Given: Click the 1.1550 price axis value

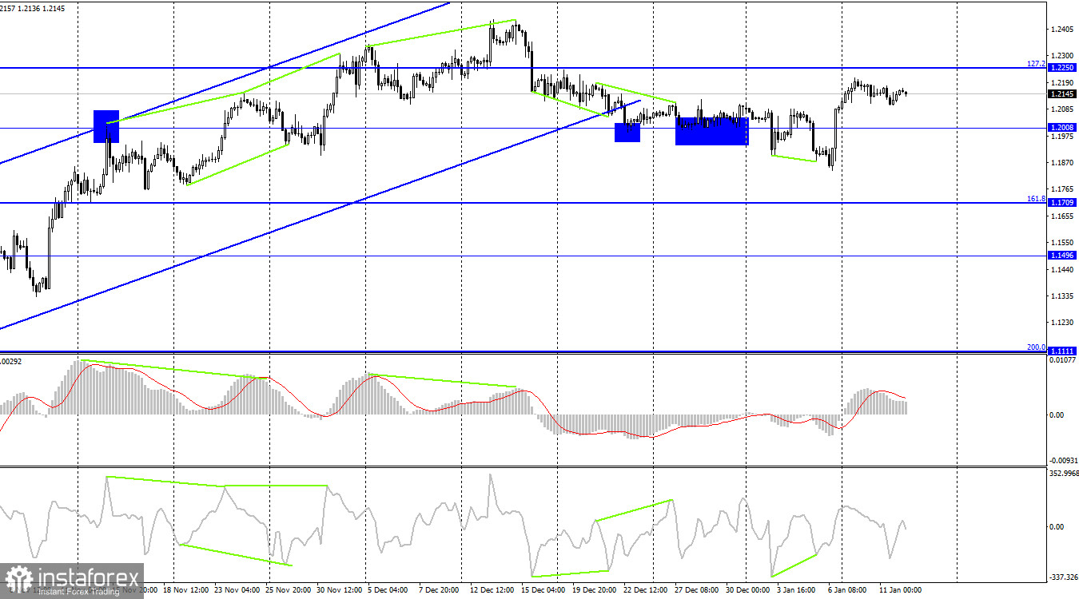Looking at the screenshot, I should point(1064,243).
